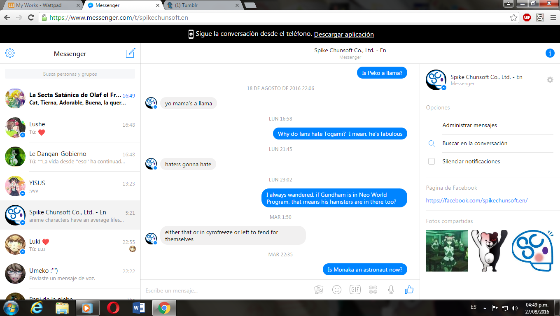View the classroom shared photo thumbnail
Image resolution: width=560 pixels, height=316 pixels.
[447, 251]
